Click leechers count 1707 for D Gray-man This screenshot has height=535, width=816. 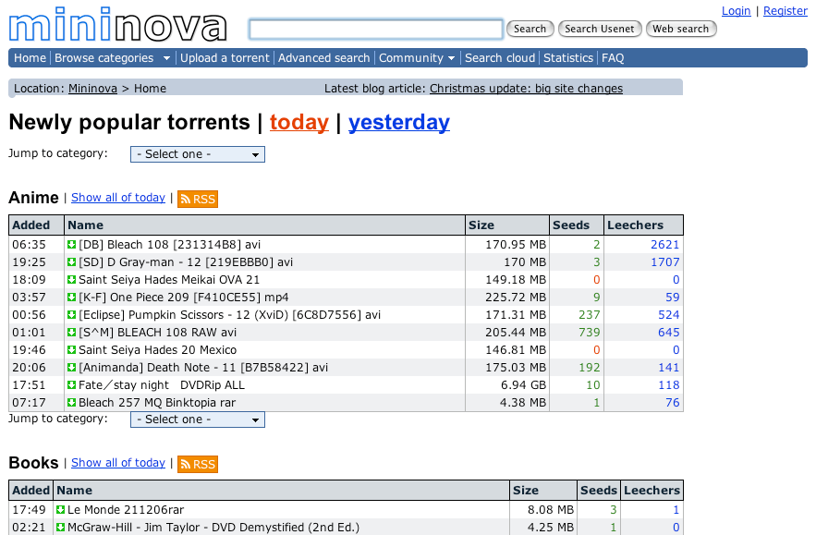point(665,262)
